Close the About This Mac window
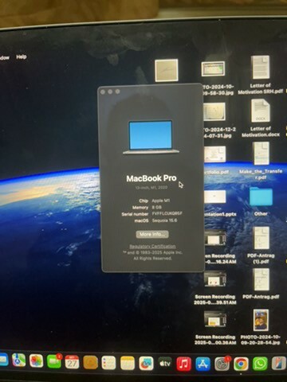This screenshot has height=382, width=287. (103, 92)
